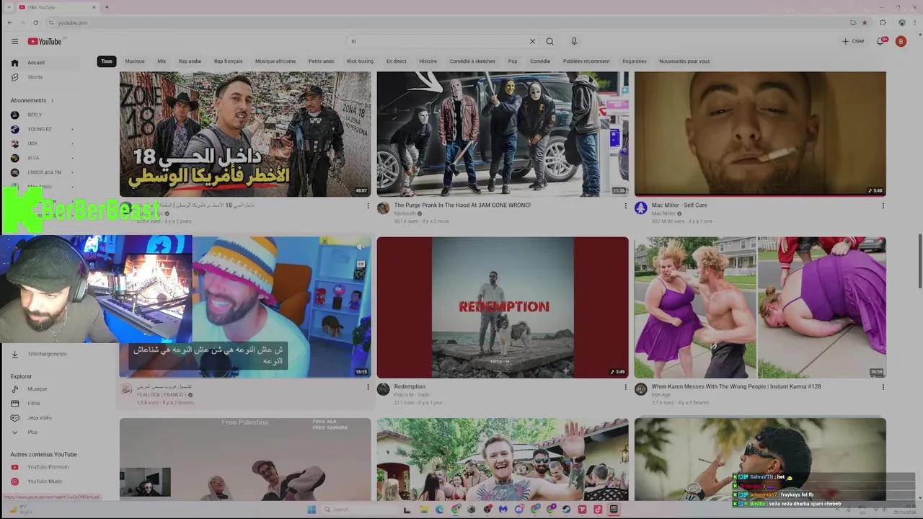Go to Accueil in the sidebar
Viewport: 923px width, 519px height.
click(x=45, y=63)
